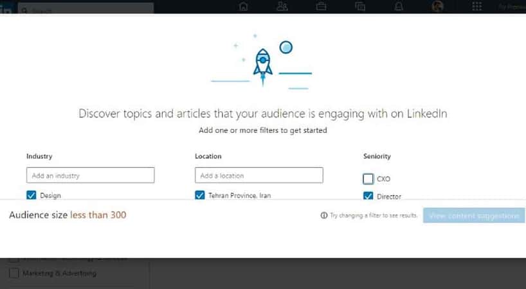This screenshot has height=289, width=526.
Task: Click the search box in top bar
Action: (x=86, y=8)
